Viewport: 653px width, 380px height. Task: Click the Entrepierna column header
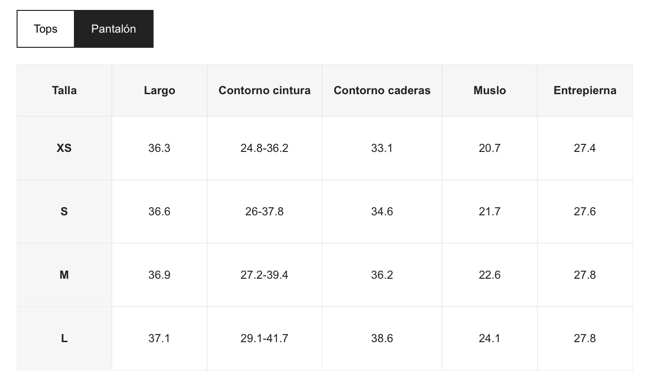click(585, 90)
